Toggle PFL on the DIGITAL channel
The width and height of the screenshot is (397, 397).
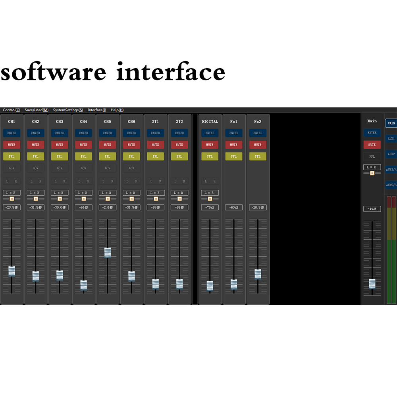[210, 157]
